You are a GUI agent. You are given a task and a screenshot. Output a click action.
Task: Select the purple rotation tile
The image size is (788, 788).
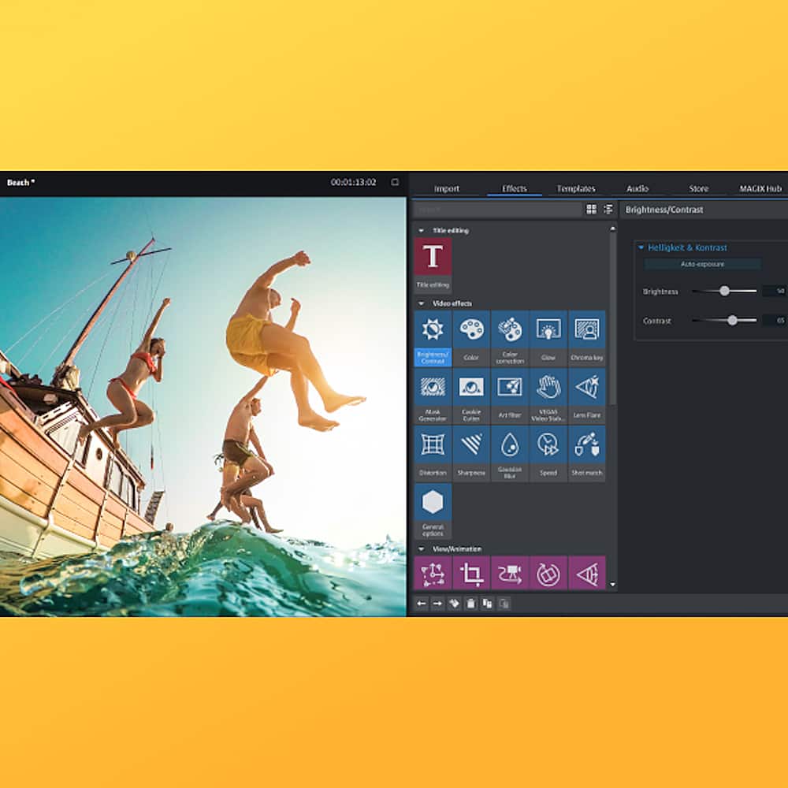coord(548,573)
